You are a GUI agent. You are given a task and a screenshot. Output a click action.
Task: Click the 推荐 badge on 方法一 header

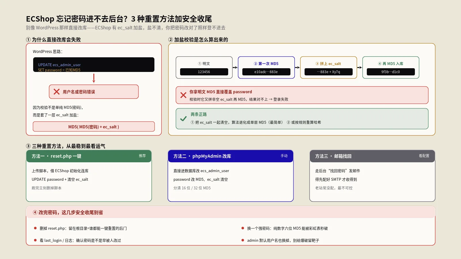click(x=142, y=156)
